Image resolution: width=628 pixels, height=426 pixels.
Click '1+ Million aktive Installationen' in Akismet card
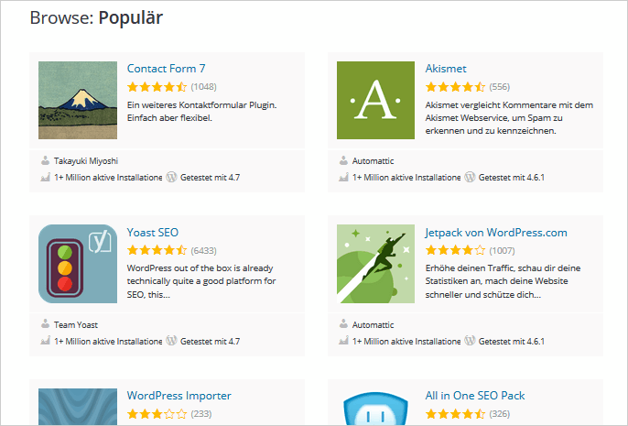[406, 178]
